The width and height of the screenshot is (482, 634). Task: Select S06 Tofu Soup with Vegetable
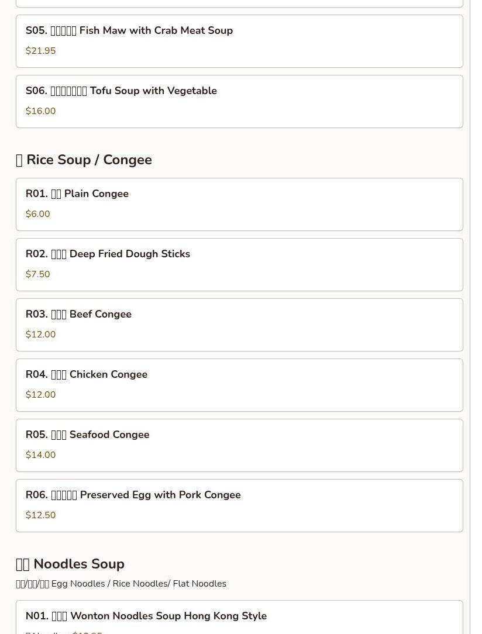pyautogui.click(x=121, y=91)
